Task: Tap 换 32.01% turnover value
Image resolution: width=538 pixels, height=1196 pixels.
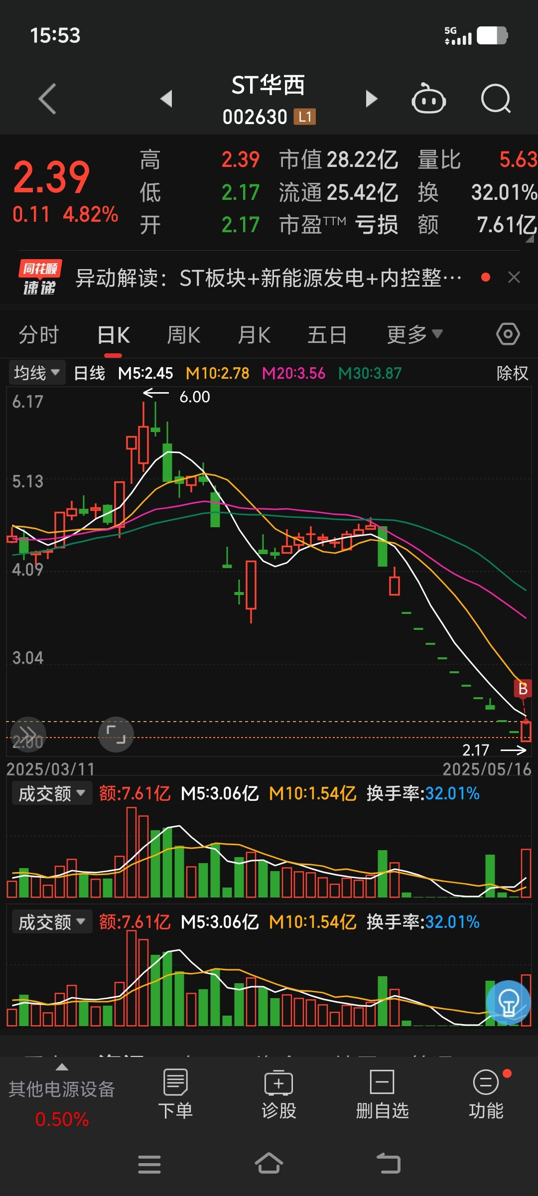Action: pos(477,192)
